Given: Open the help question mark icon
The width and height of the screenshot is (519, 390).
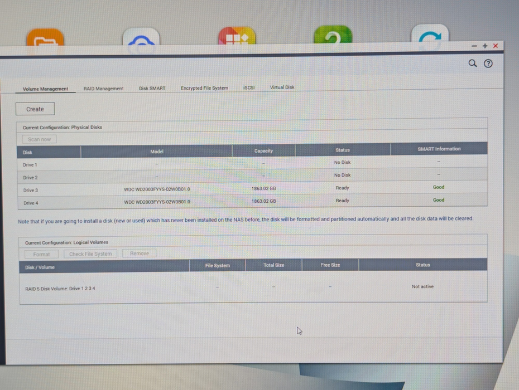Looking at the screenshot, I should [488, 64].
